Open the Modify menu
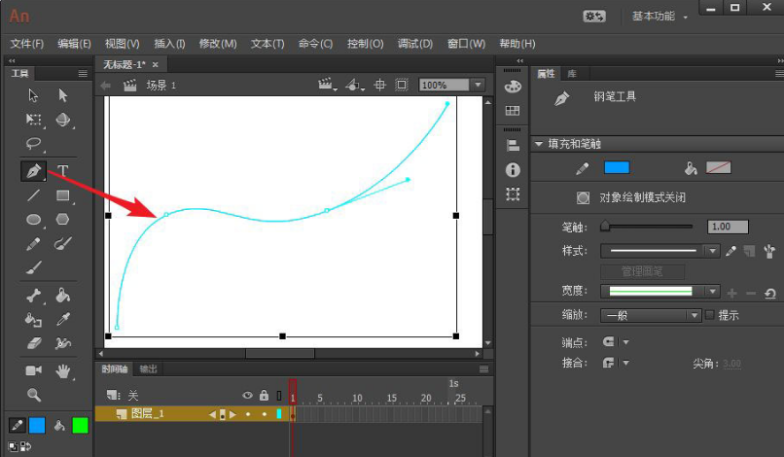784x457 pixels. (218, 44)
